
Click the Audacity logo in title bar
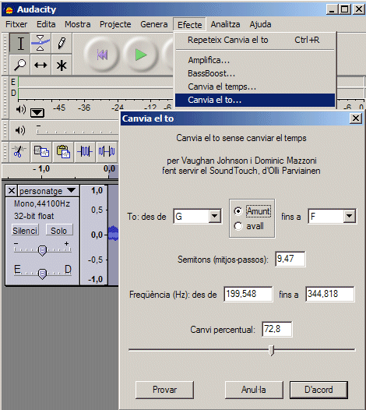(x=9, y=10)
